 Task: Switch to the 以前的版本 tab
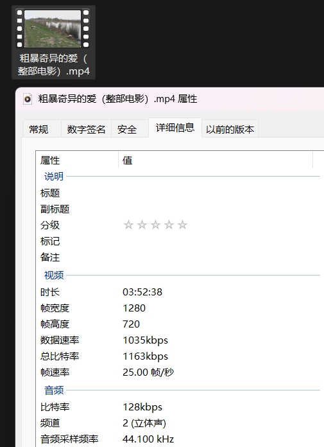230,129
